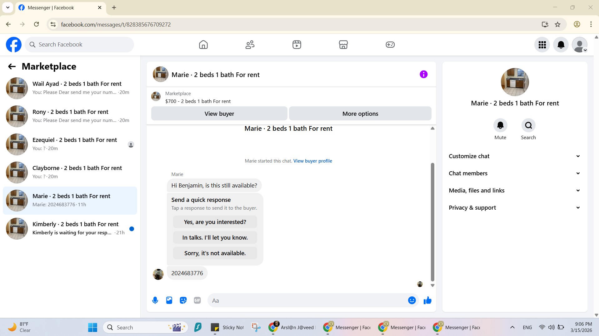Image resolution: width=599 pixels, height=336 pixels.
Task: Click the More options button
Action: [360, 114]
